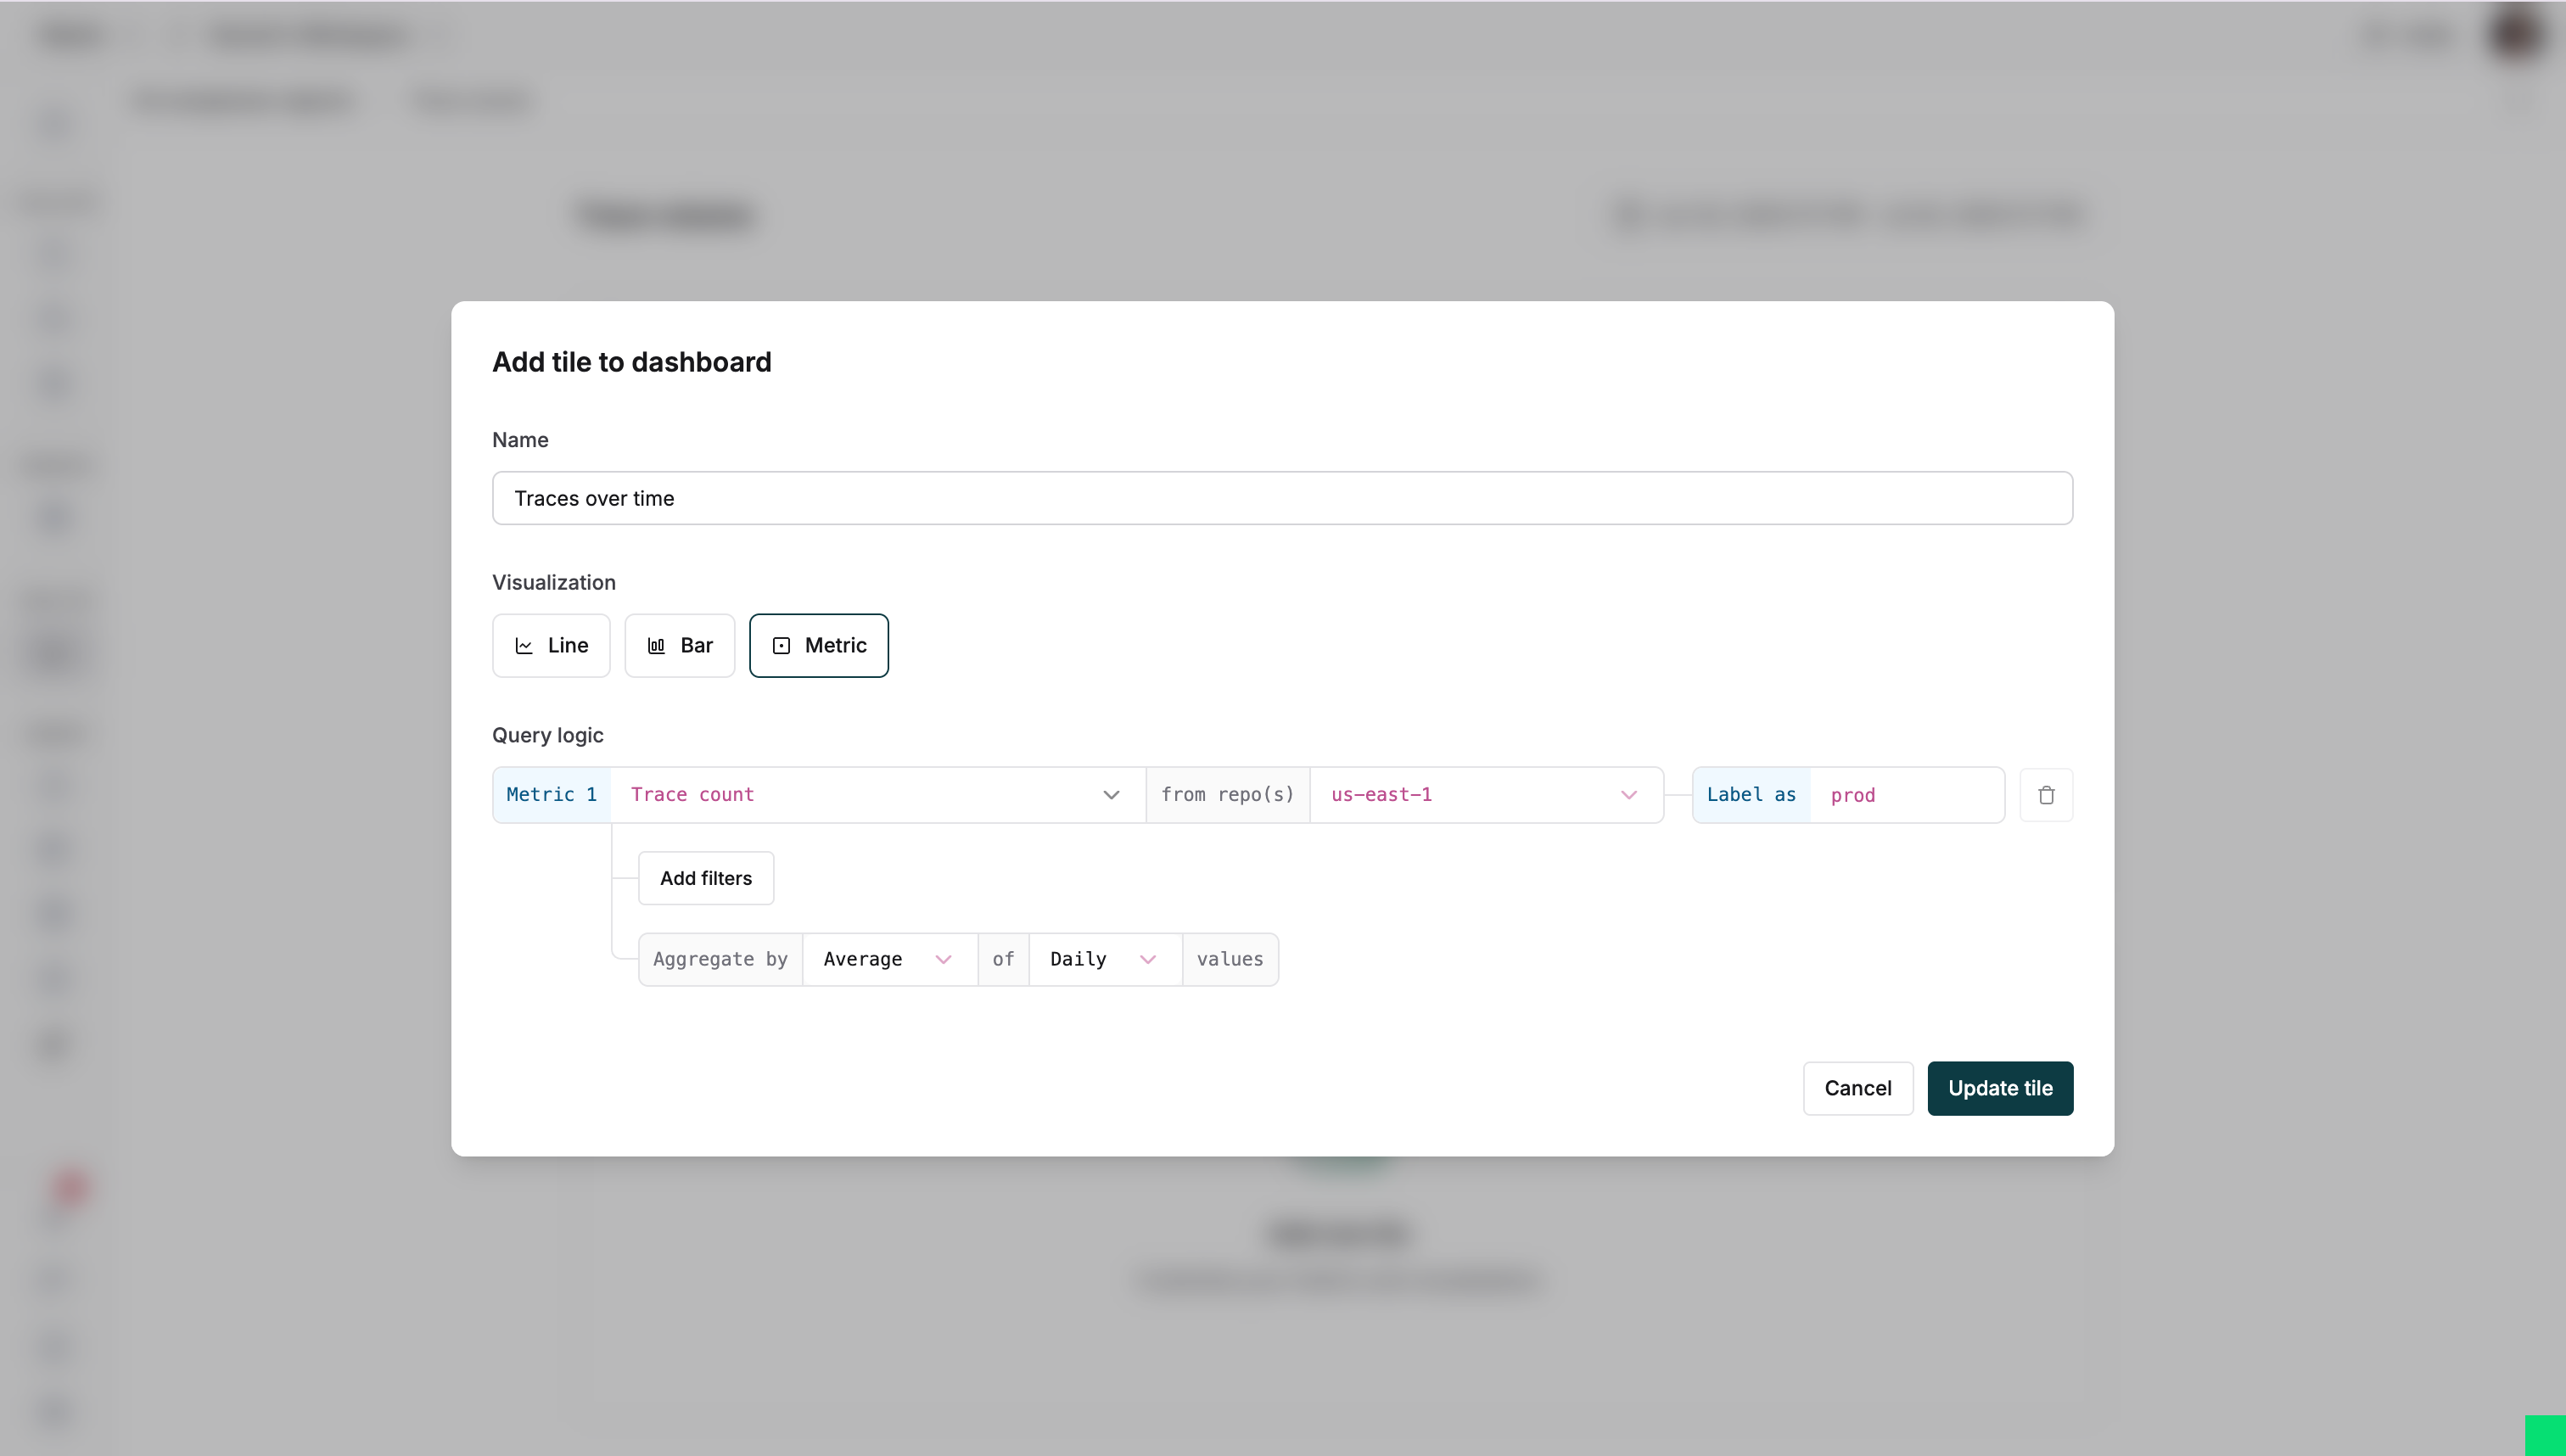Image resolution: width=2566 pixels, height=1456 pixels.
Task: Click the topmost icon in left sidebar
Action: click(55, 123)
